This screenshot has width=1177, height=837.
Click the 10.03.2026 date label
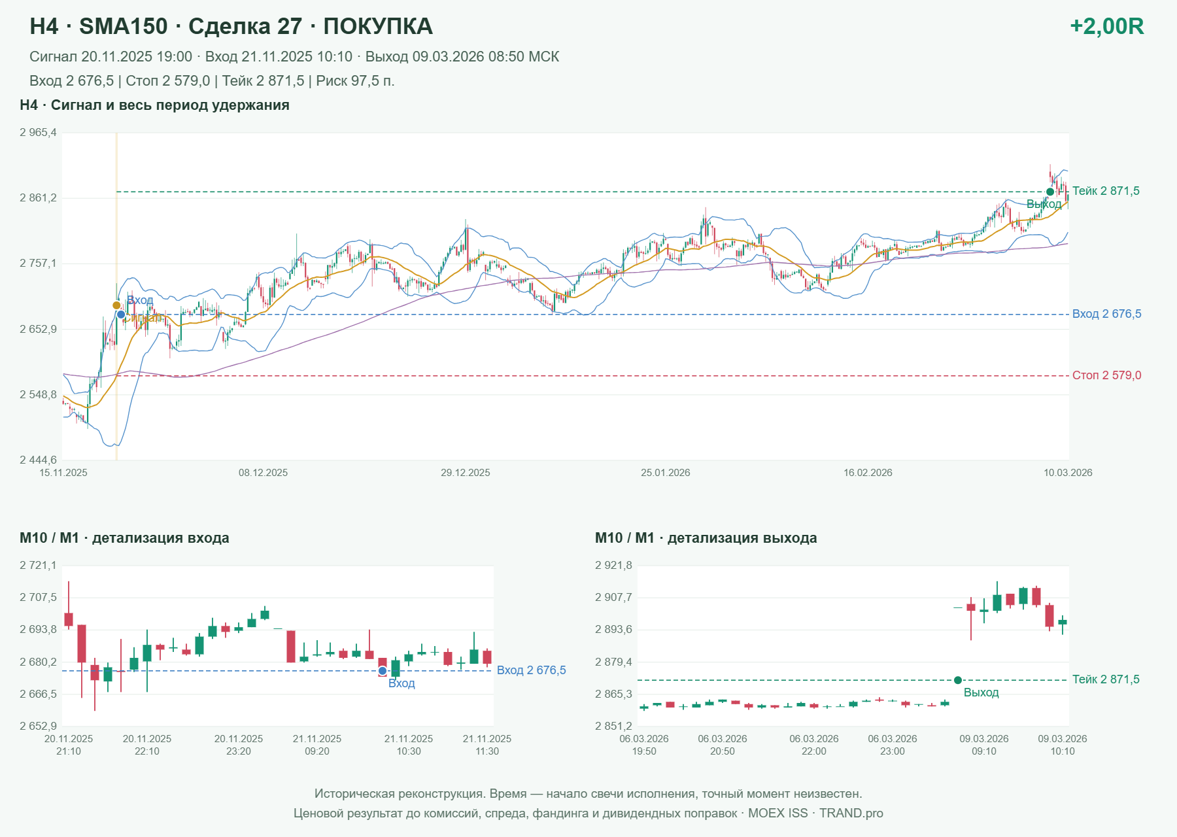tap(1068, 473)
